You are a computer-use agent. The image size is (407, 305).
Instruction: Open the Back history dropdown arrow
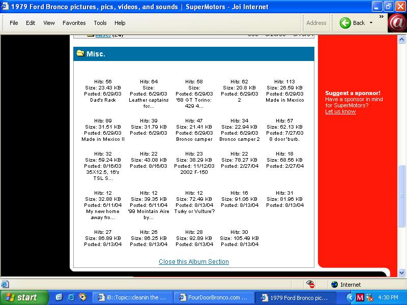click(x=371, y=23)
